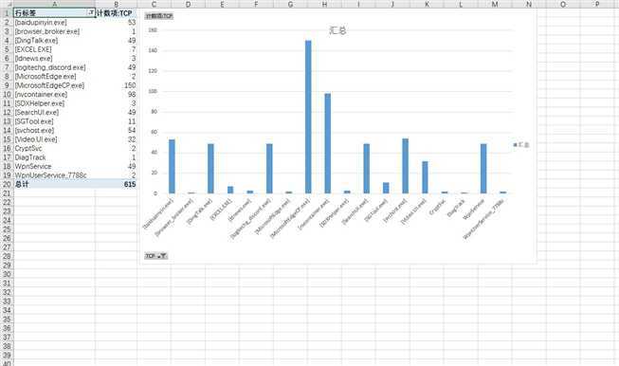Screen dimensions: 619x366
Task: Select row header 20
Action: [7, 184]
